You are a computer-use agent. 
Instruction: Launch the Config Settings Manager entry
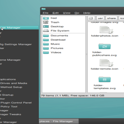click(16, 44)
